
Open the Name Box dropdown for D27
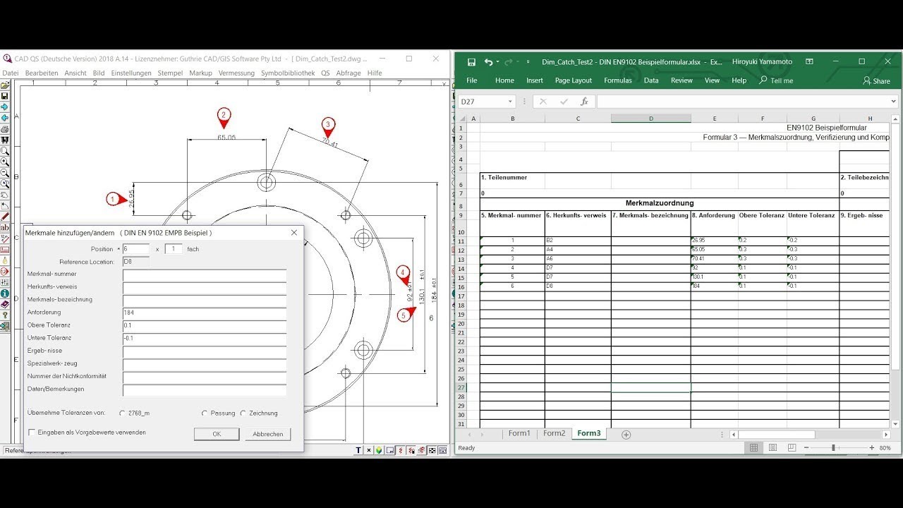tap(510, 102)
